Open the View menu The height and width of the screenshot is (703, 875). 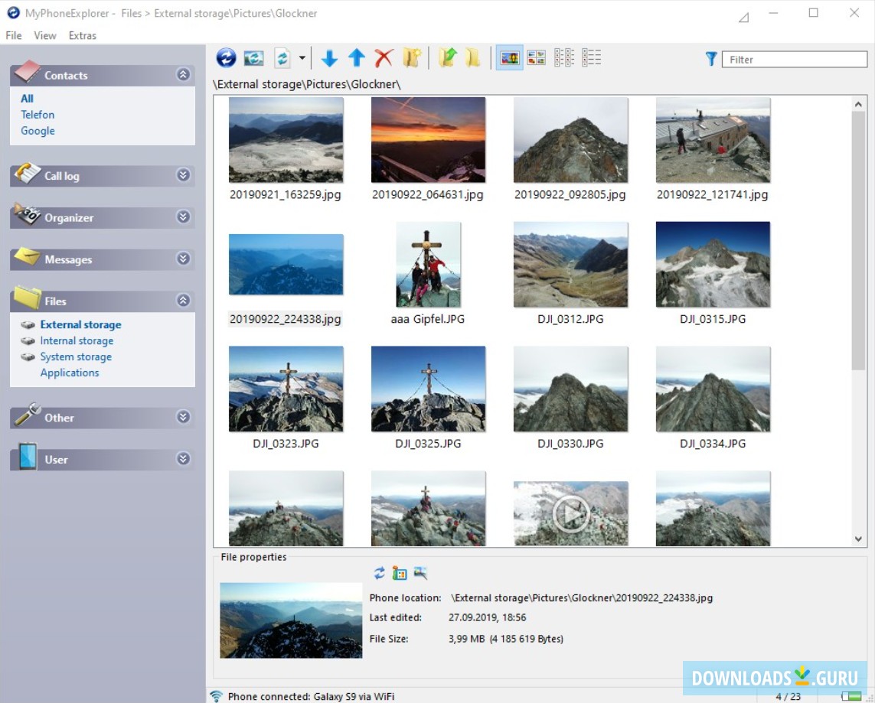(45, 35)
